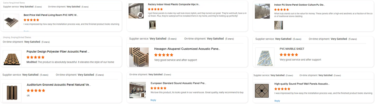Click the Factory Indoor Wood Plastic Composite product image
This screenshot has height=104, width=375.
(x=136, y=11)
